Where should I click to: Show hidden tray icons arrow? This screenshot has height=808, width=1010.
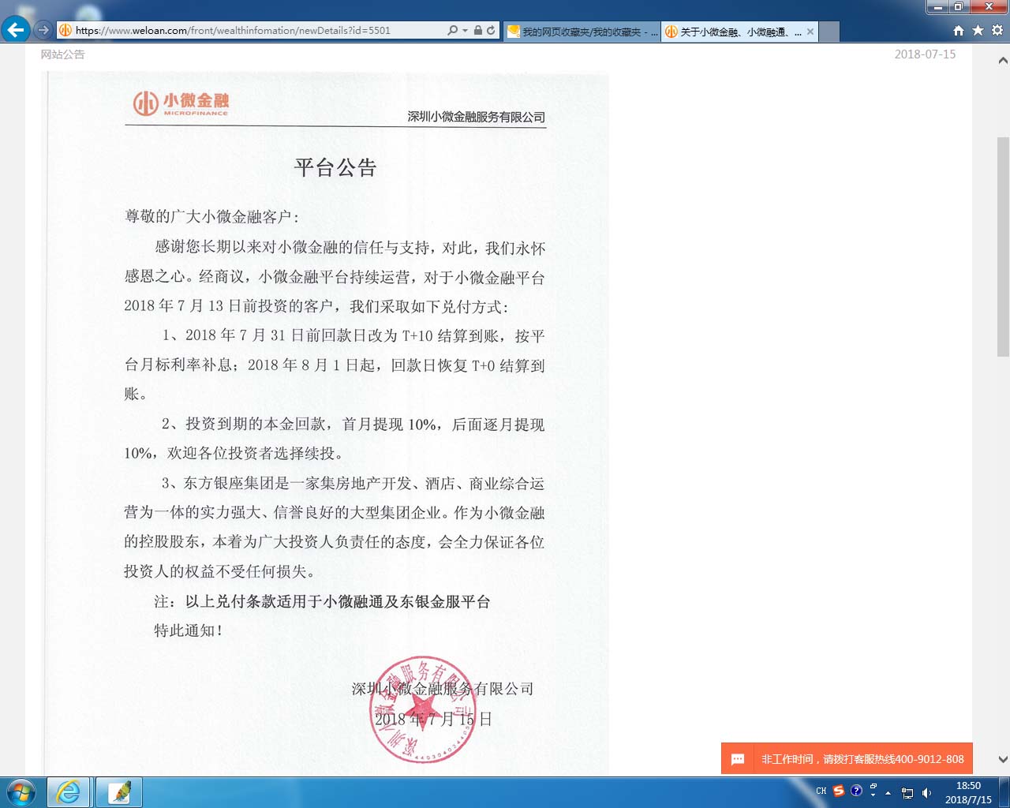(x=888, y=792)
